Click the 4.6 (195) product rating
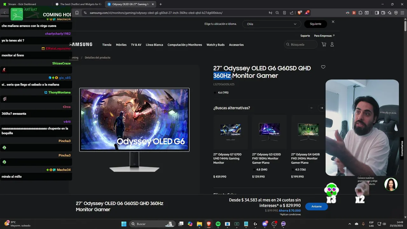Image resolution: width=407 pixels, height=229 pixels. pyautogui.click(x=221, y=93)
